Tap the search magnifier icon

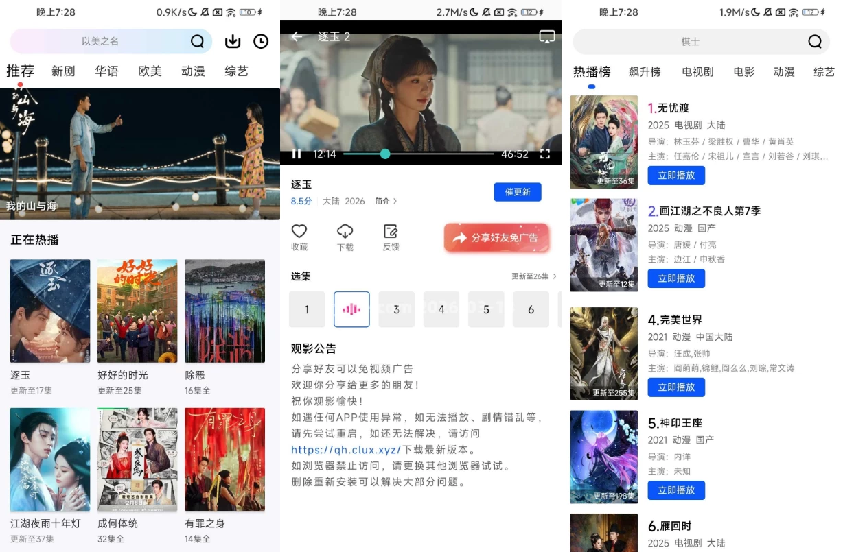(x=198, y=41)
